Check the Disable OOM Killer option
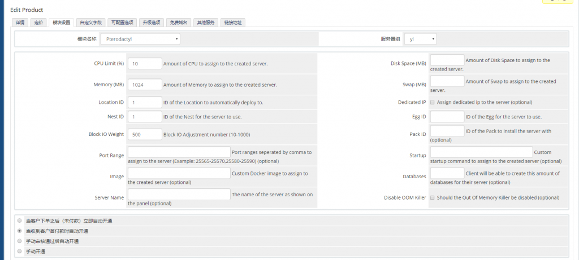579x260 pixels. tap(433, 198)
